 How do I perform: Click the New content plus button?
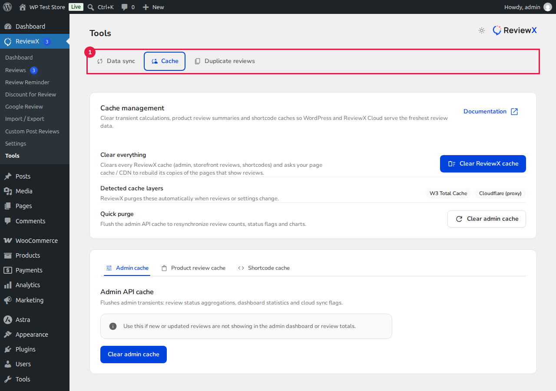point(153,7)
